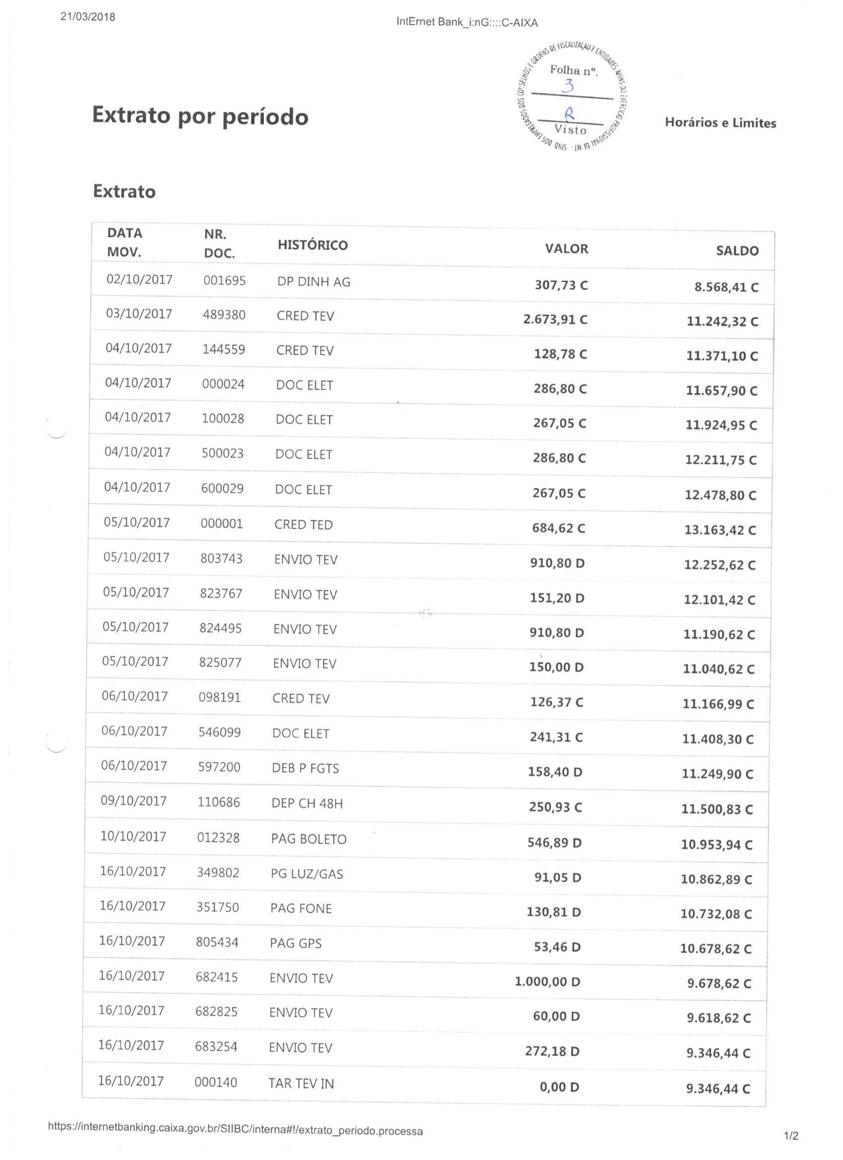Select the CRED TED entry of 05/10/2017

point(303,525)
